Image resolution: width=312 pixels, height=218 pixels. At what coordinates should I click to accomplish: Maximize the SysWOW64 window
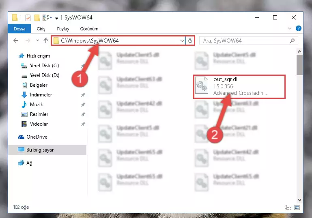coord(275,18)
